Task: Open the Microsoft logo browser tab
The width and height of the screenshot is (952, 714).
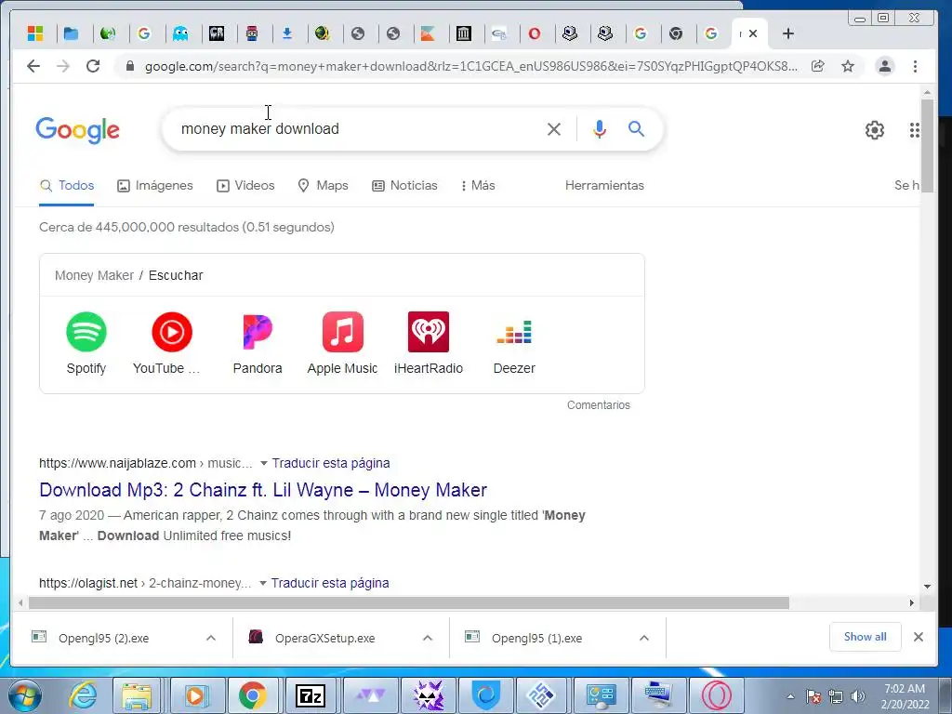Action: (35, 33)
